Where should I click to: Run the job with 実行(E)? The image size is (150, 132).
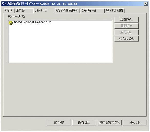(59, 123)
